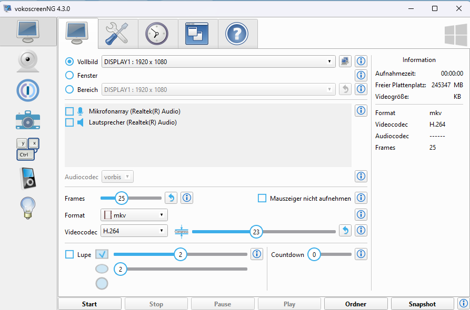470x310 pixels.
Task: Click the video compression quality slider handle
Action: pos(256,231)
